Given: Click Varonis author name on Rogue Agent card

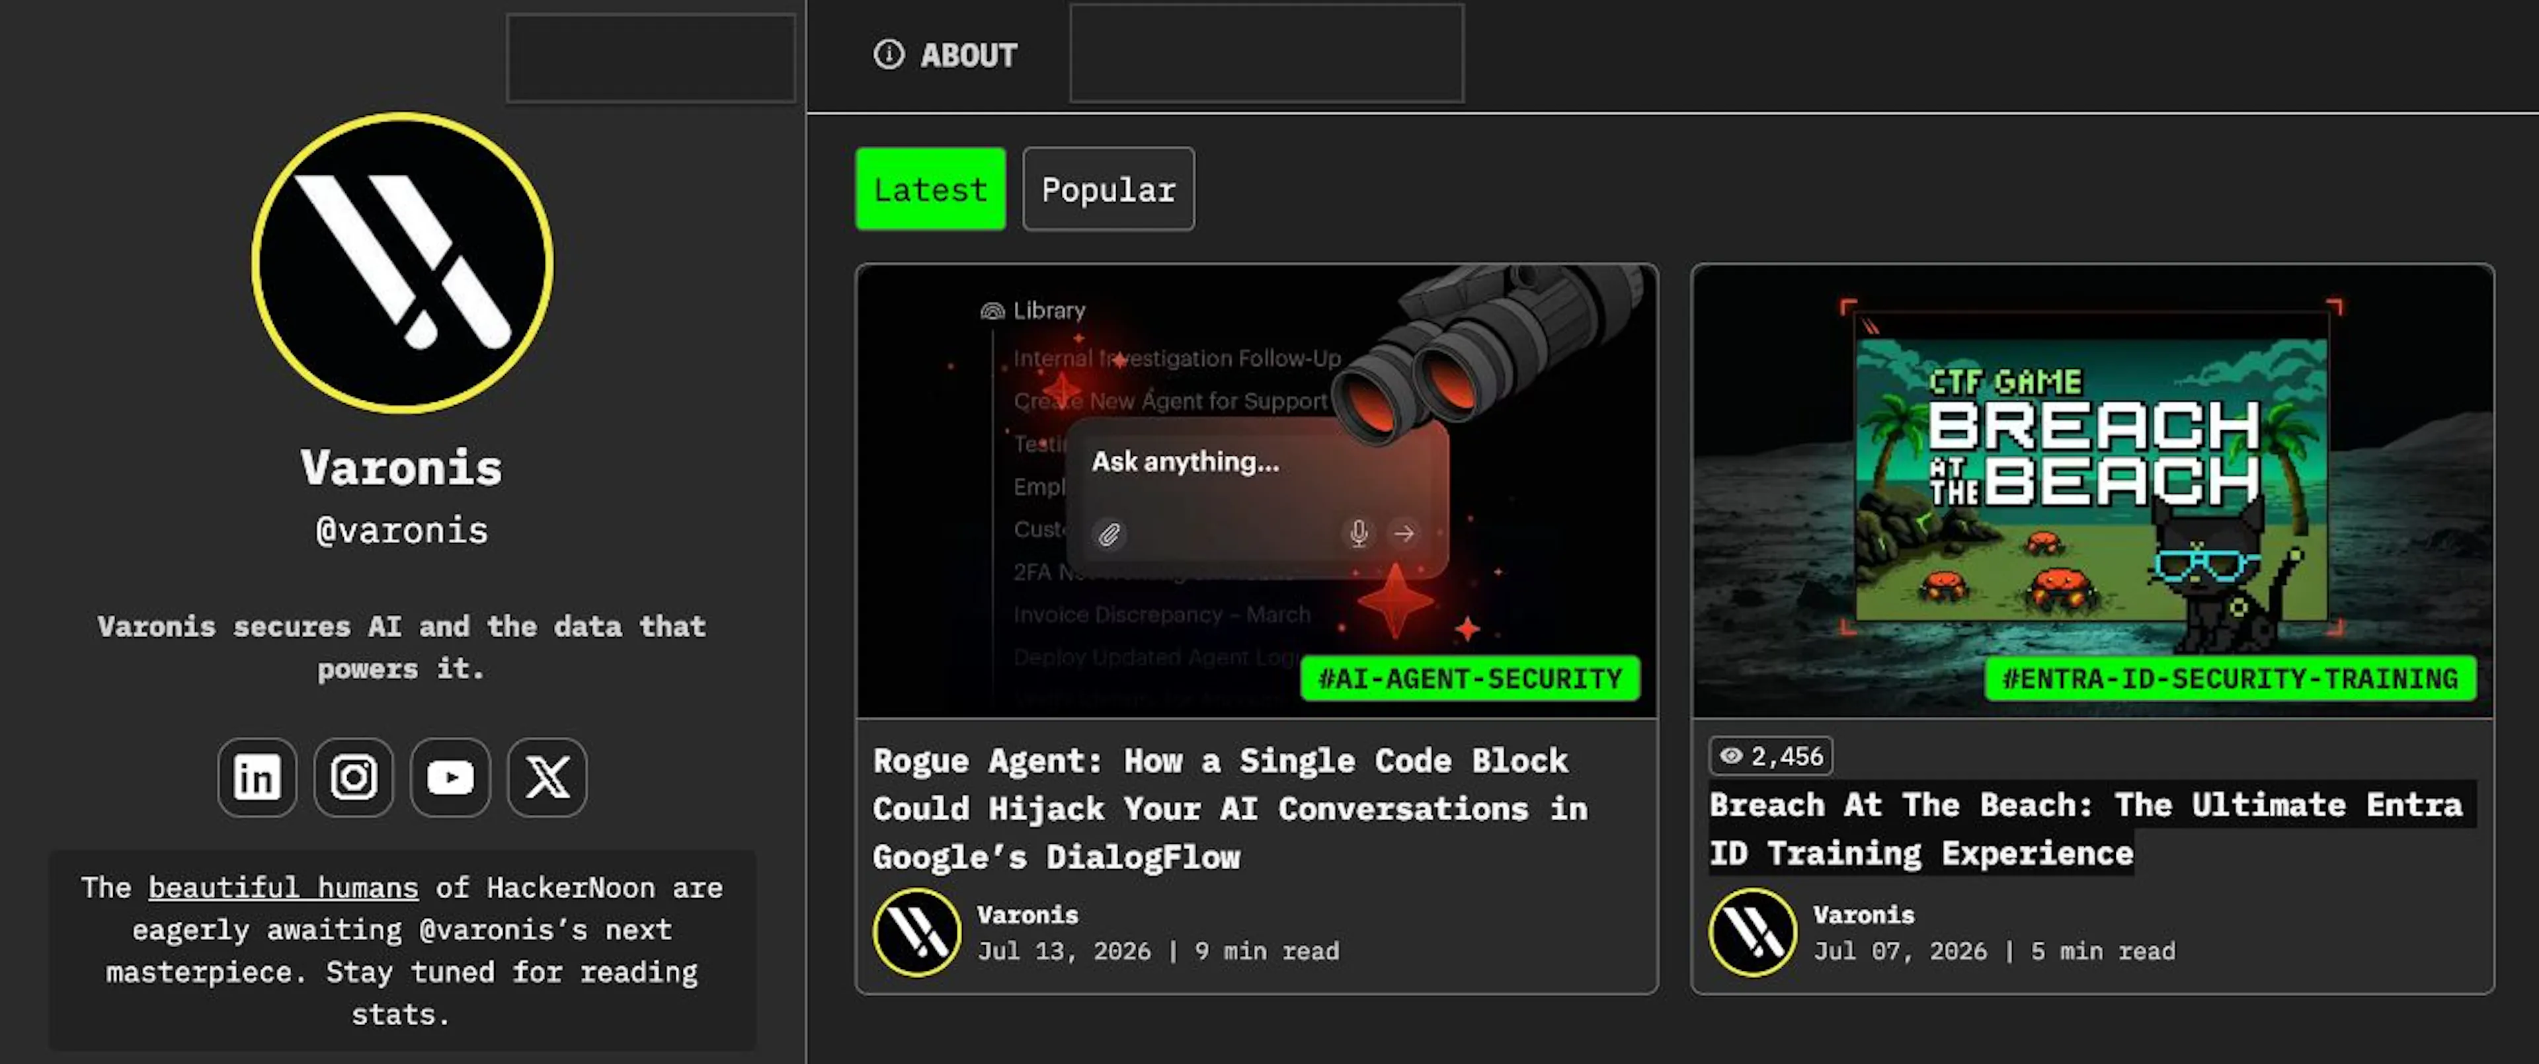Looking at the screenshot, I should tap(1027, 915).
